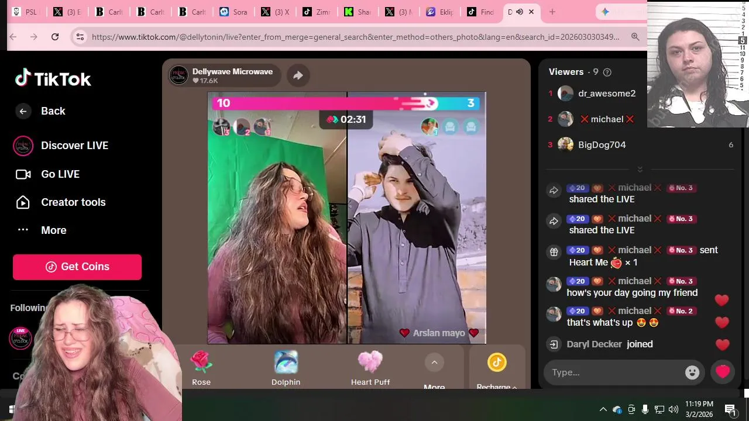Click the Get Coins button

(77, 267)
